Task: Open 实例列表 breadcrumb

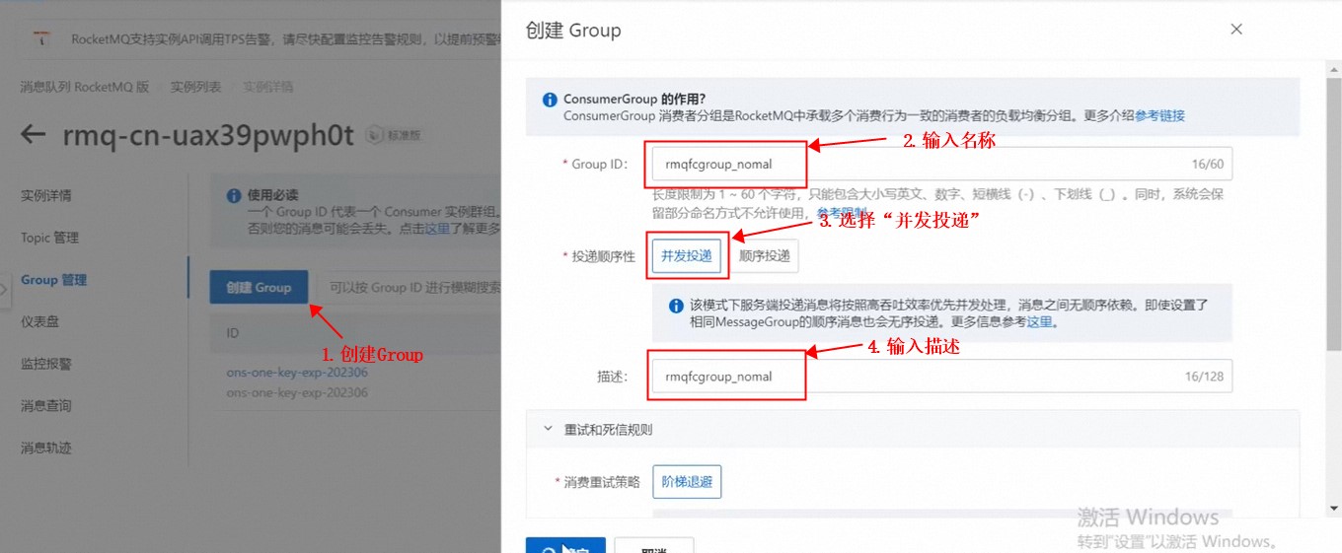Action: point(195,87)
